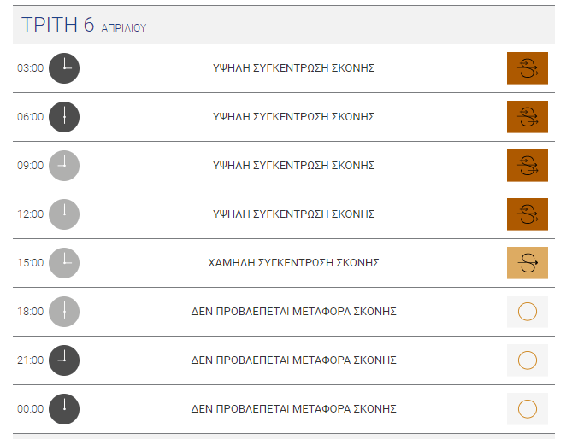Select the dark orange dust icon at 09:00
The height and width of the screenshot is (439, 572).
point(528,166)
